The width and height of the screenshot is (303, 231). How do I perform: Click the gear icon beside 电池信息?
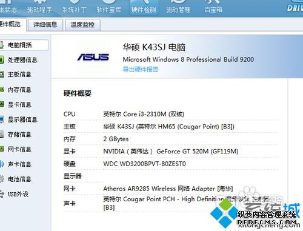2,179
